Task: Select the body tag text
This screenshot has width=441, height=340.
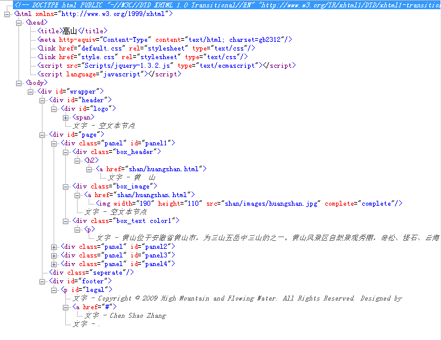Action: 36,83
